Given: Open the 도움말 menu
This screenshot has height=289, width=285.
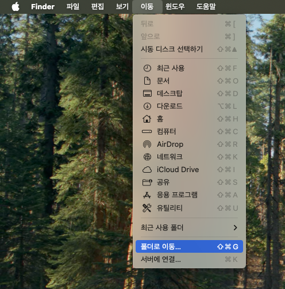Looking at the screenshot, I should pyautogui.click(x=206, y=7).
